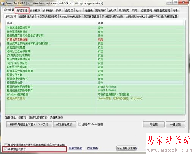Click the 危险 result cell
Screen dimensions: 192x156
(100, 39)
